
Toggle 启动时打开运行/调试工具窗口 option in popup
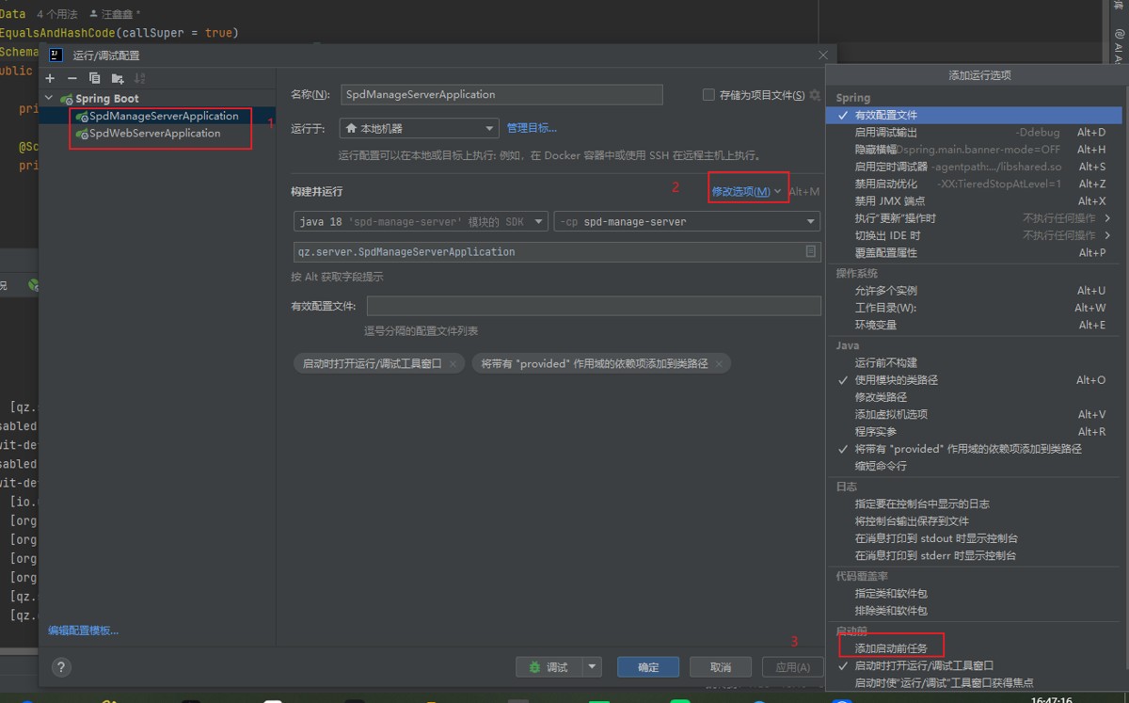coord(924,665)
